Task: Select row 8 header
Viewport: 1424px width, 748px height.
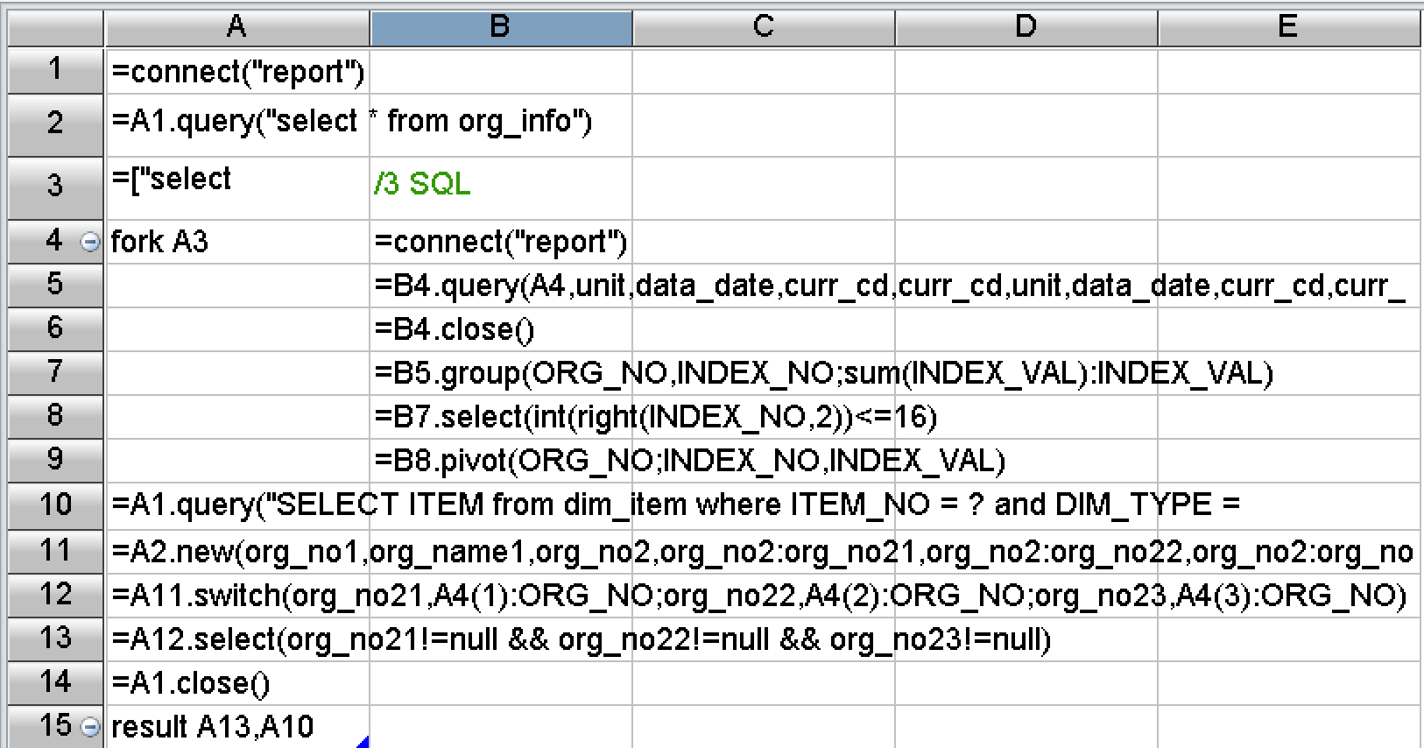Action: [55, 417]
